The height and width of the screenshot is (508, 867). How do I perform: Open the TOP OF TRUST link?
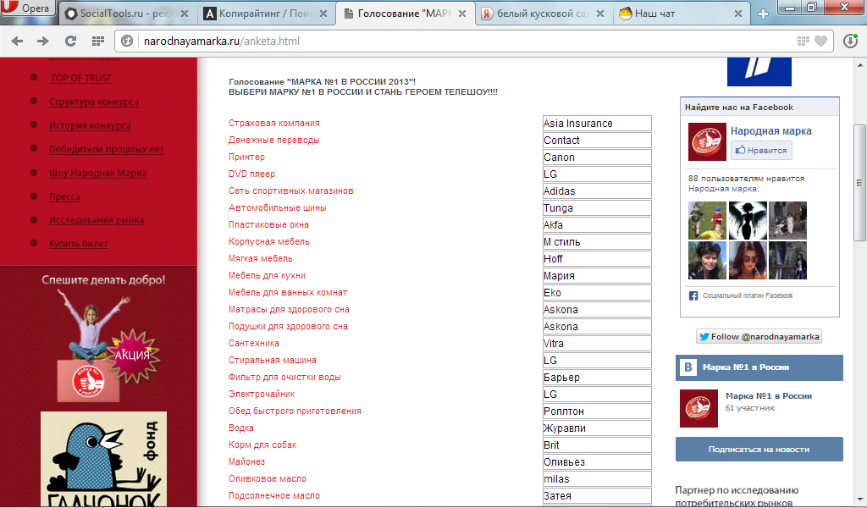click(81, 78)
